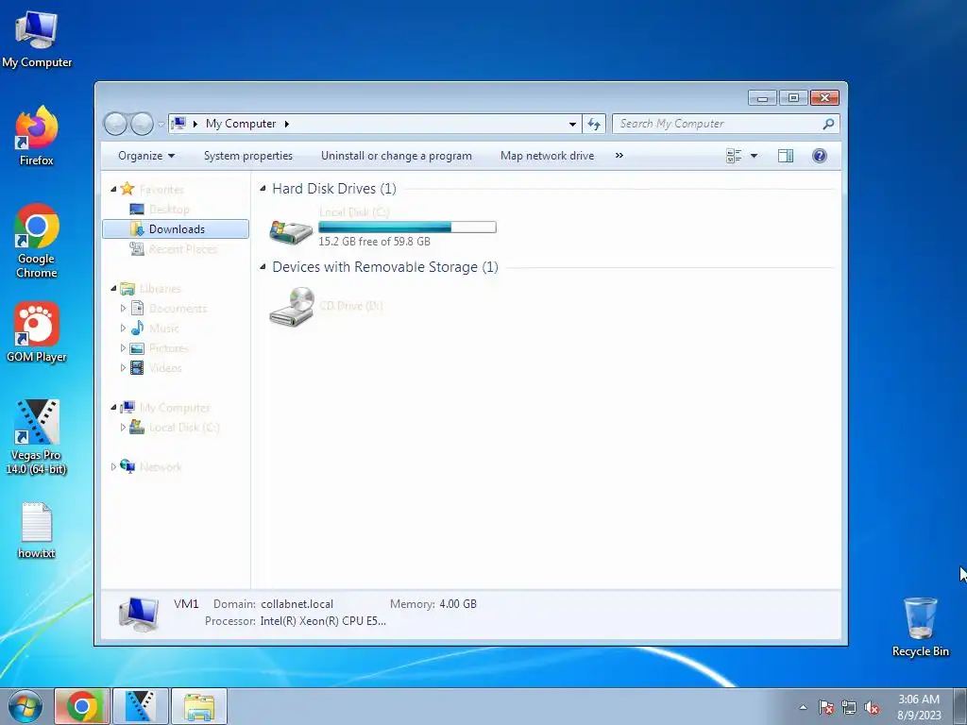The height and width of the screenshot is (725, 967).
Task: Click Map network drive
Action: pos(547,156)
